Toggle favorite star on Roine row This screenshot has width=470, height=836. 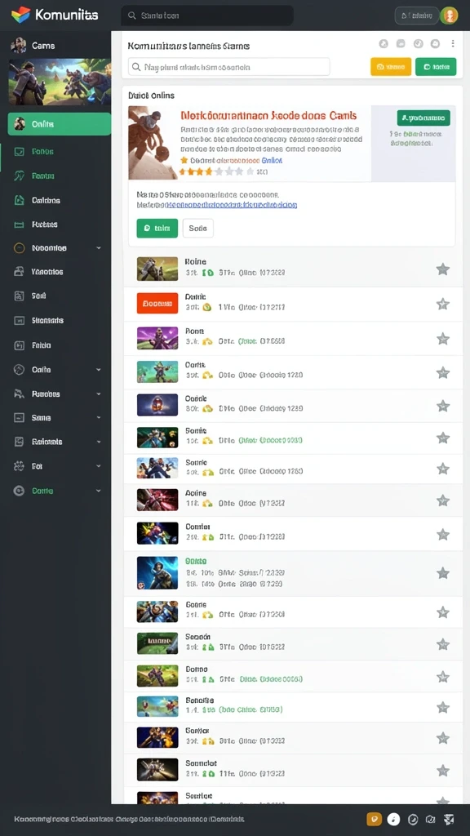point(443,269)
